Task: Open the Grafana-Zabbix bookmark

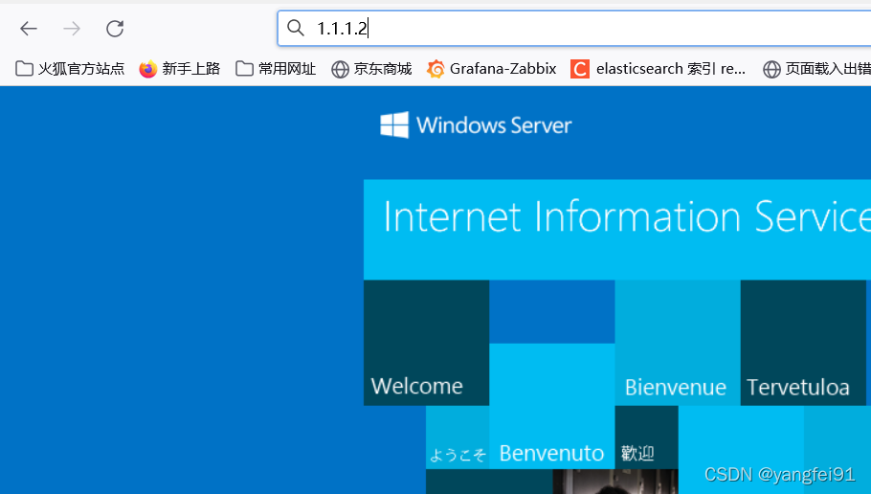Action: [x=492, y=69]
